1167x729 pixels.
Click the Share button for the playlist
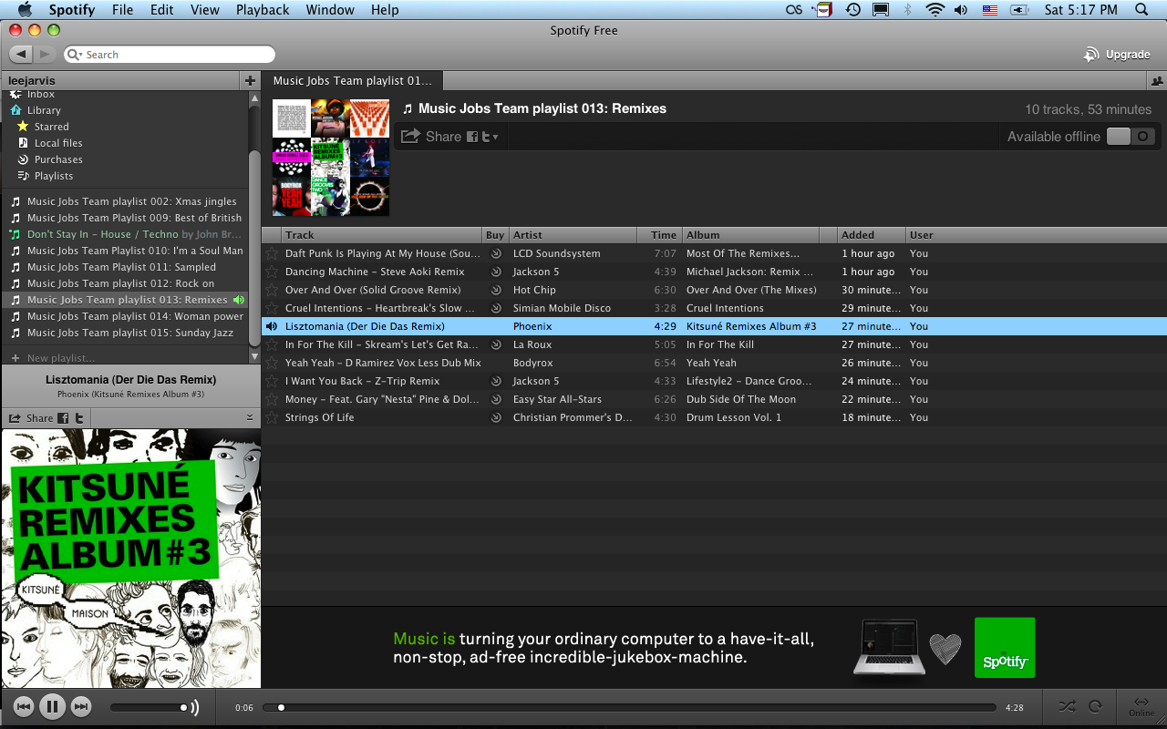point(431,137)
